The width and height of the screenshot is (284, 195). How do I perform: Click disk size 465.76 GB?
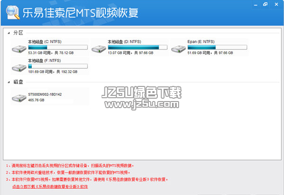pos(36,100)
